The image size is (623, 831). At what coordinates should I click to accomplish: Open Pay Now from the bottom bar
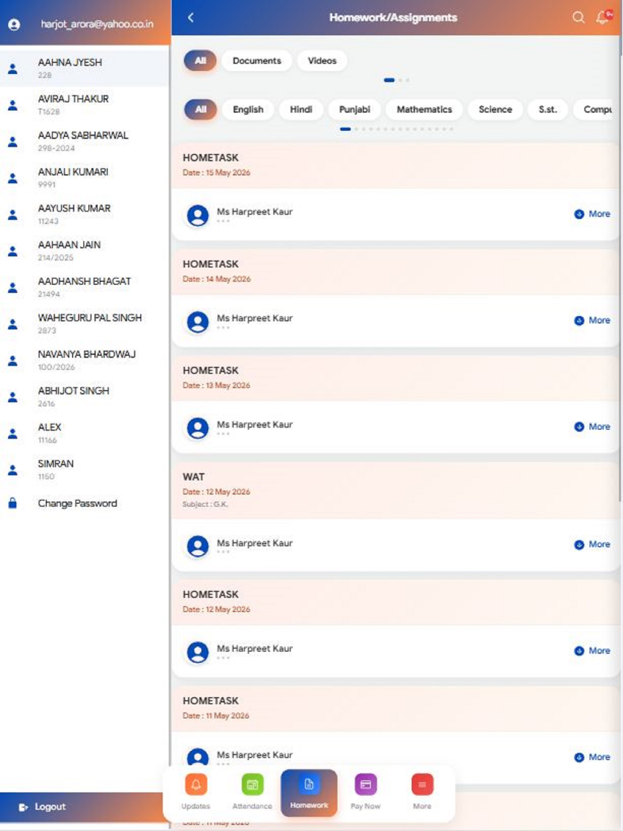click(366, 791)
